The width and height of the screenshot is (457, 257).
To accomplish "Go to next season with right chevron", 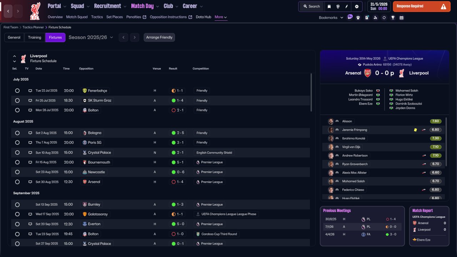I will click(x=135, y=37).
